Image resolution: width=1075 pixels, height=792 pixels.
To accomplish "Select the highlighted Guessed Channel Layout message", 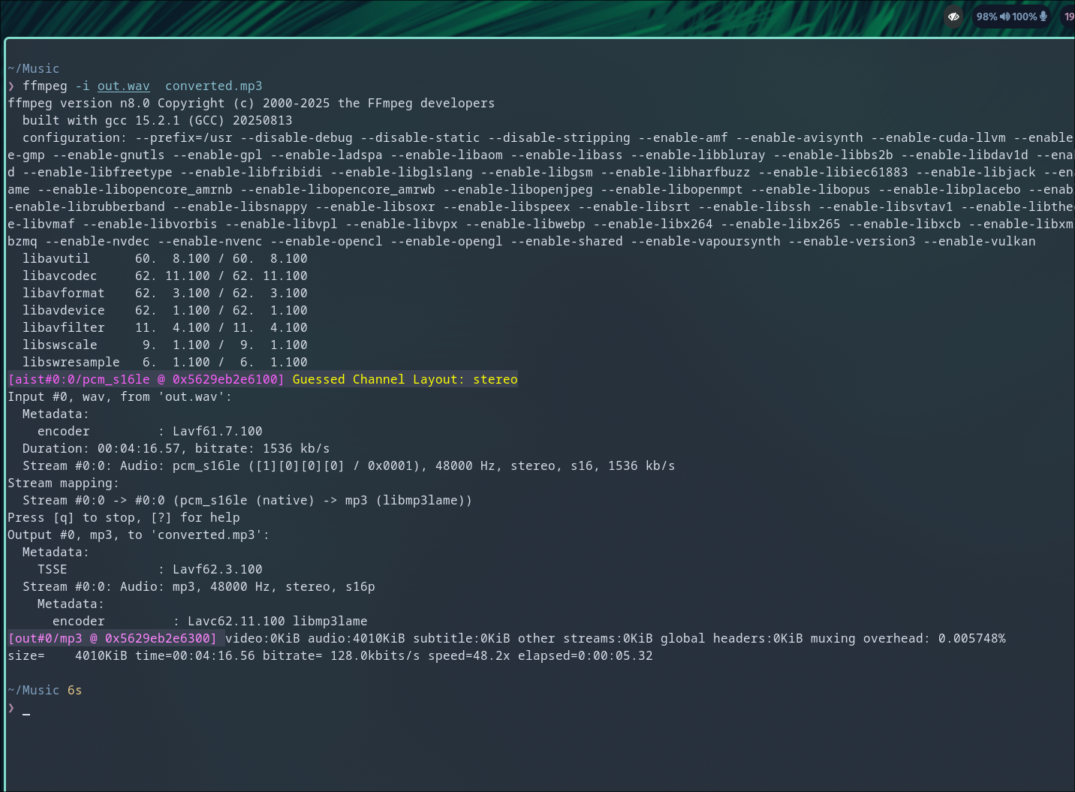I will point(405,379).
